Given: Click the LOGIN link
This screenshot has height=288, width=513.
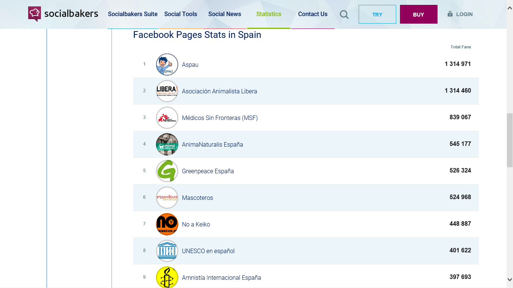Looking at the screenshot, I should 464,14.
